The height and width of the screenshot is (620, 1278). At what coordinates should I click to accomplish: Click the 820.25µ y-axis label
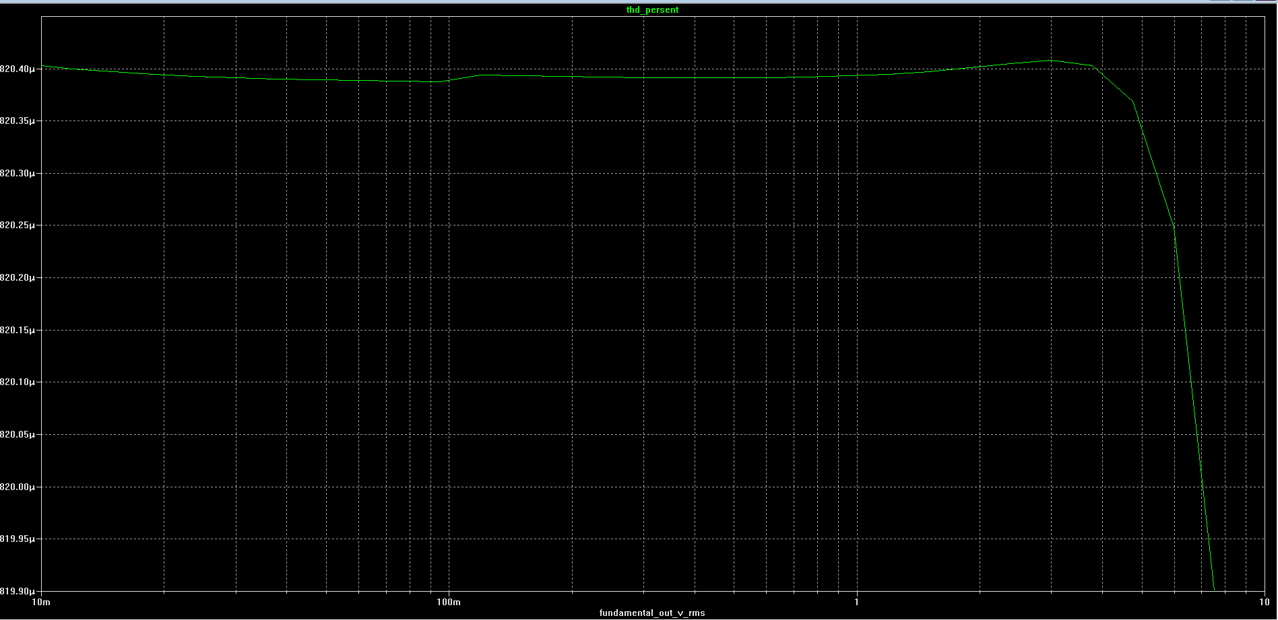[18, 226]
